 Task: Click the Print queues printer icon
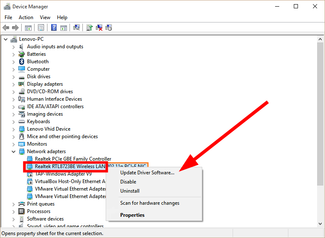pyautogui.click(x=22, y=204)
